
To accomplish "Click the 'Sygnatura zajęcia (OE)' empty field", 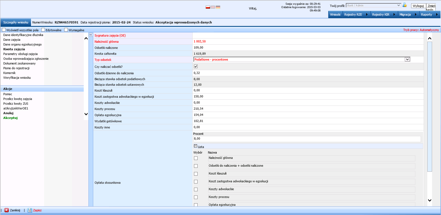I will point(308,35).
